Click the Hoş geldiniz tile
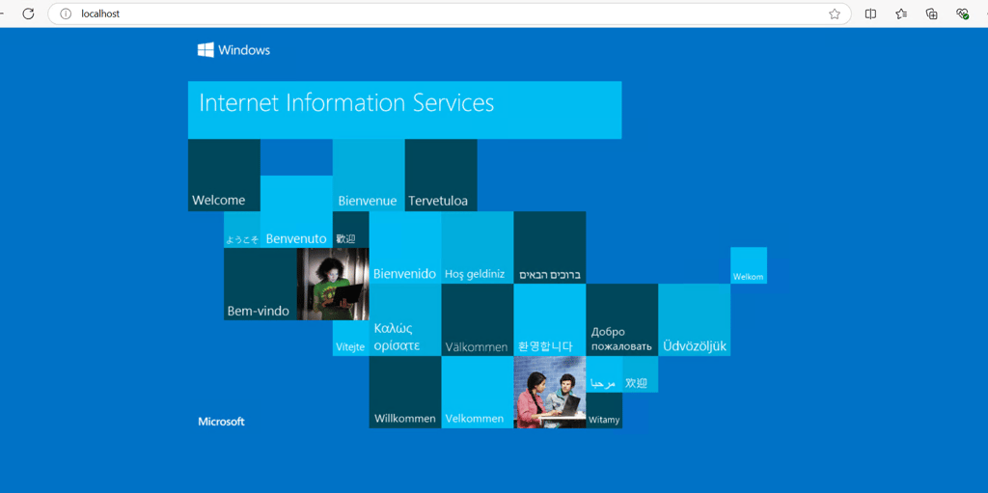This screenshot has width=988, height=493. pos(478,248)
